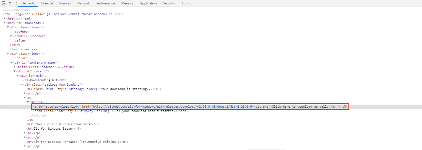422x150 pixels.
Task: Select the closing </strong> tag row
Action: coord(38,115)
